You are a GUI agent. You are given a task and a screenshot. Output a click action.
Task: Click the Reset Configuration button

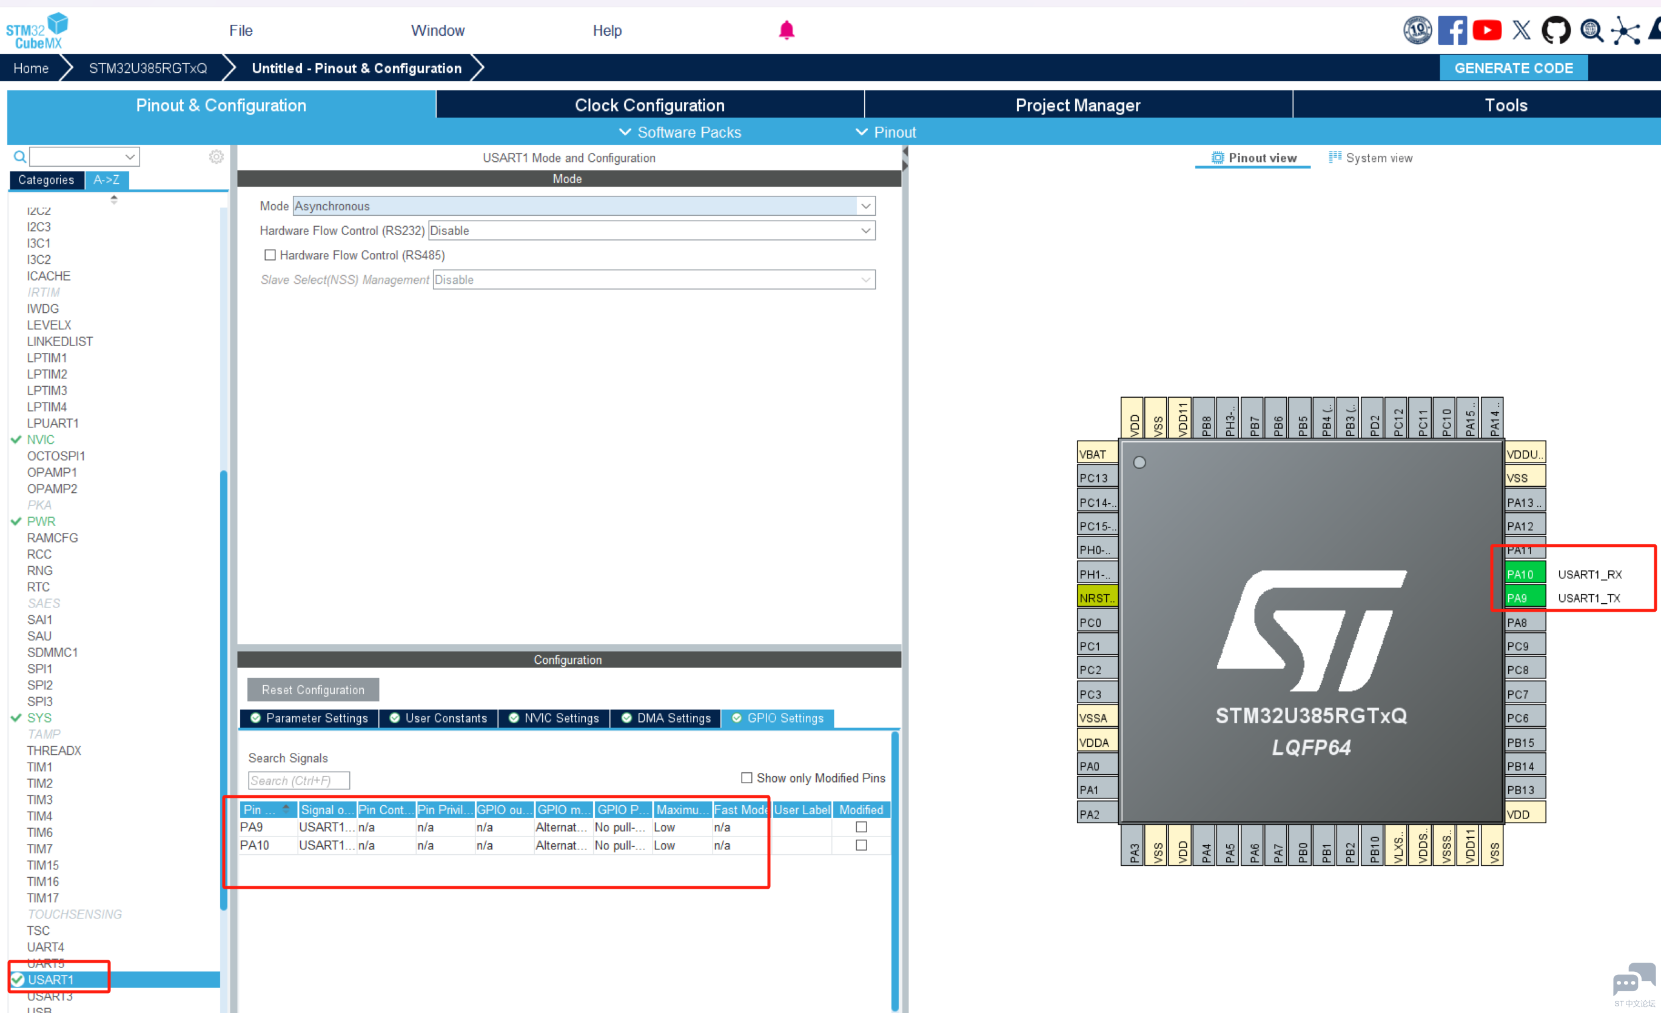313,689
